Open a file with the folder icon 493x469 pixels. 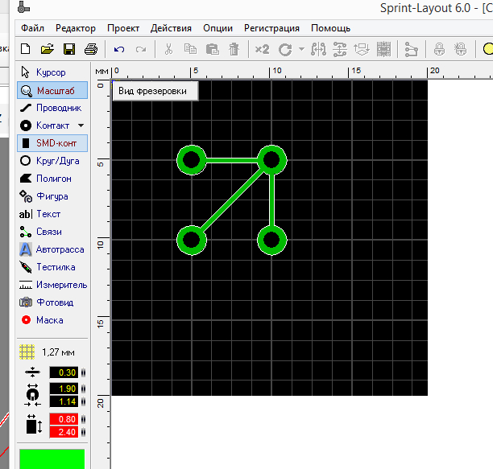pyautogui.click(x=48, y=49)
